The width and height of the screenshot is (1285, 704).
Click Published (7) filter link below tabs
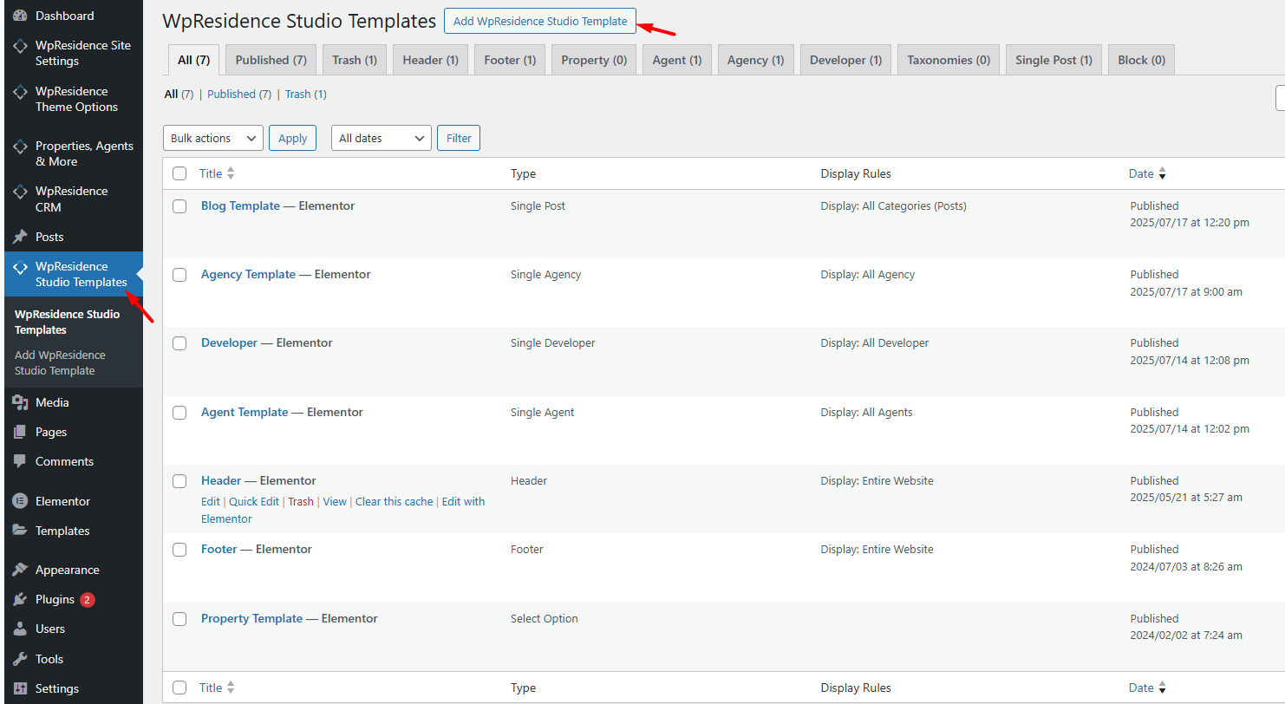click(x=239, y=94)
